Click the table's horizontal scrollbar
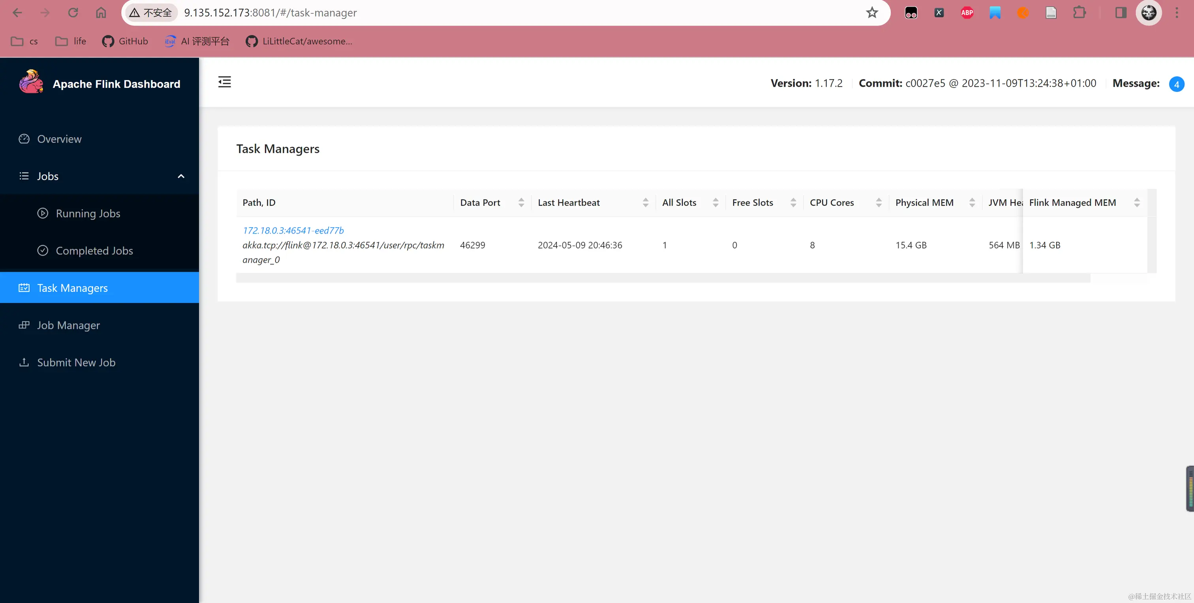This screenshot has width=1194, height=603. point(663,278)
